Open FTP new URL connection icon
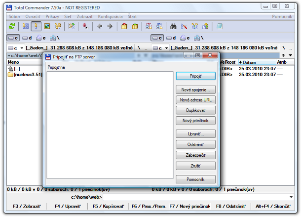Screen dimensions: 302x217 159,26
